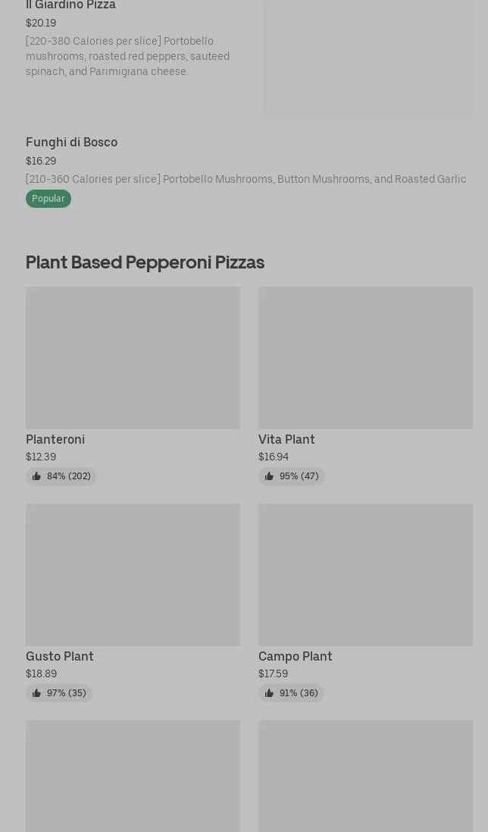Click the Funghi di Bosco calorie description
488x832 pixels.
coord(246,180)
